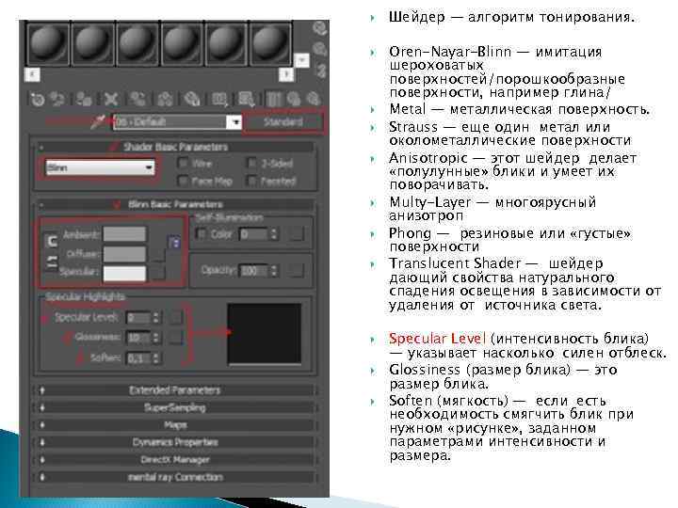Toggle the Show End Result icon
The width and height of the screenshot is (678, 508).
[273, 100]
